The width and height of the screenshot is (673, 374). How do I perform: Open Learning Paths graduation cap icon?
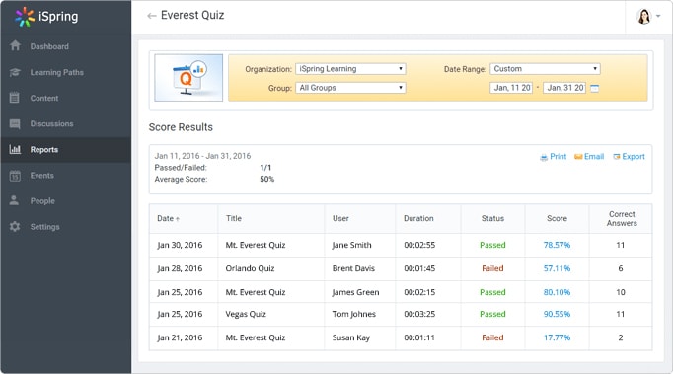(15, 72)
